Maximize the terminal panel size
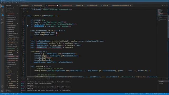The image size is (169, 95). (165, 79)
